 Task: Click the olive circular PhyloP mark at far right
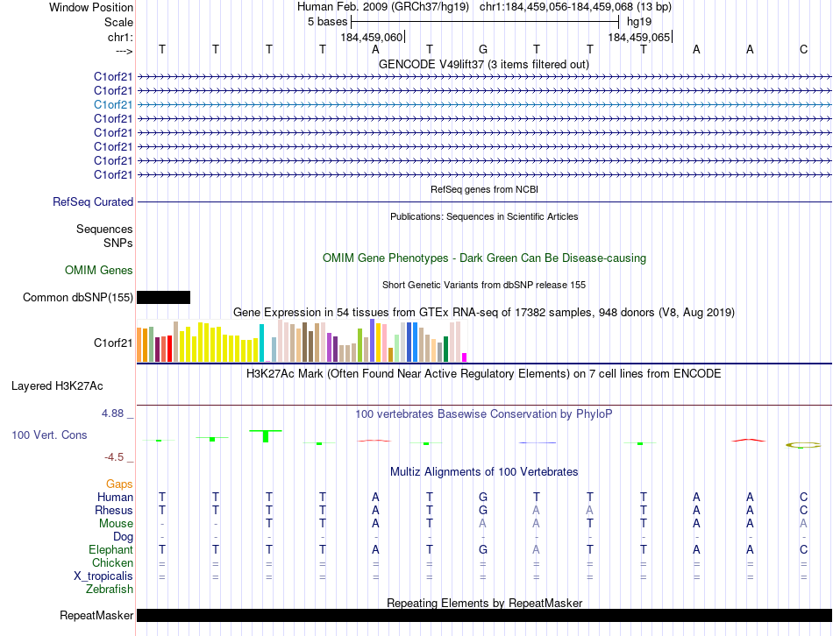(x=802, y=445)
